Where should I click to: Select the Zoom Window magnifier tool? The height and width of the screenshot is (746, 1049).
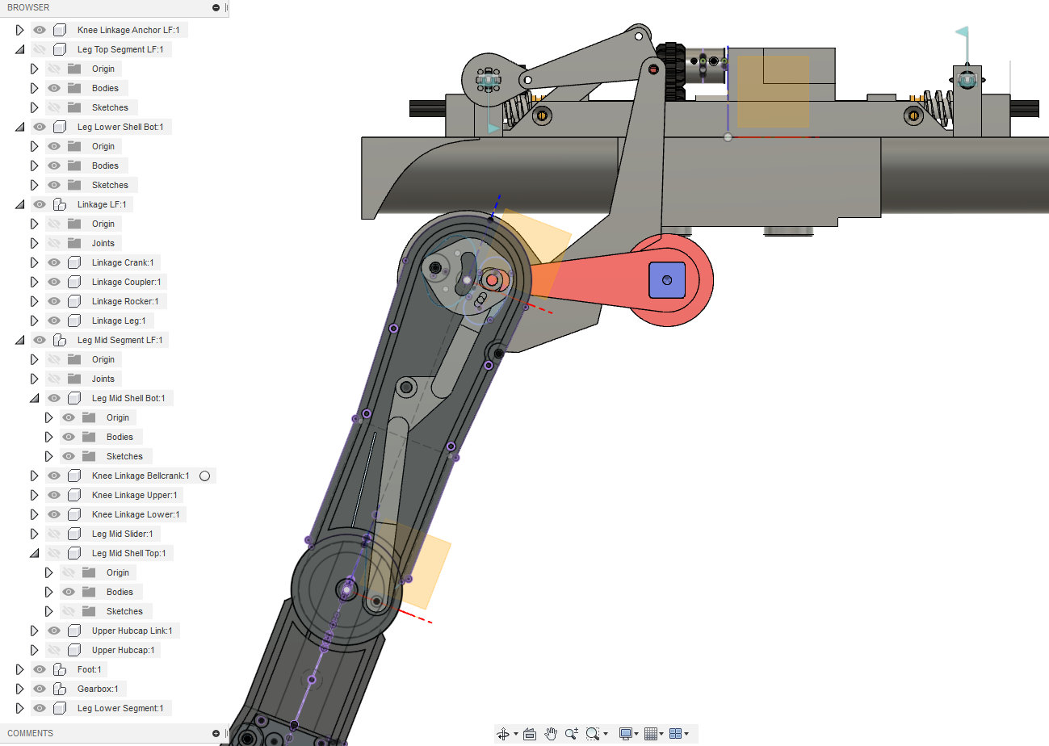[x=593, y=734]
